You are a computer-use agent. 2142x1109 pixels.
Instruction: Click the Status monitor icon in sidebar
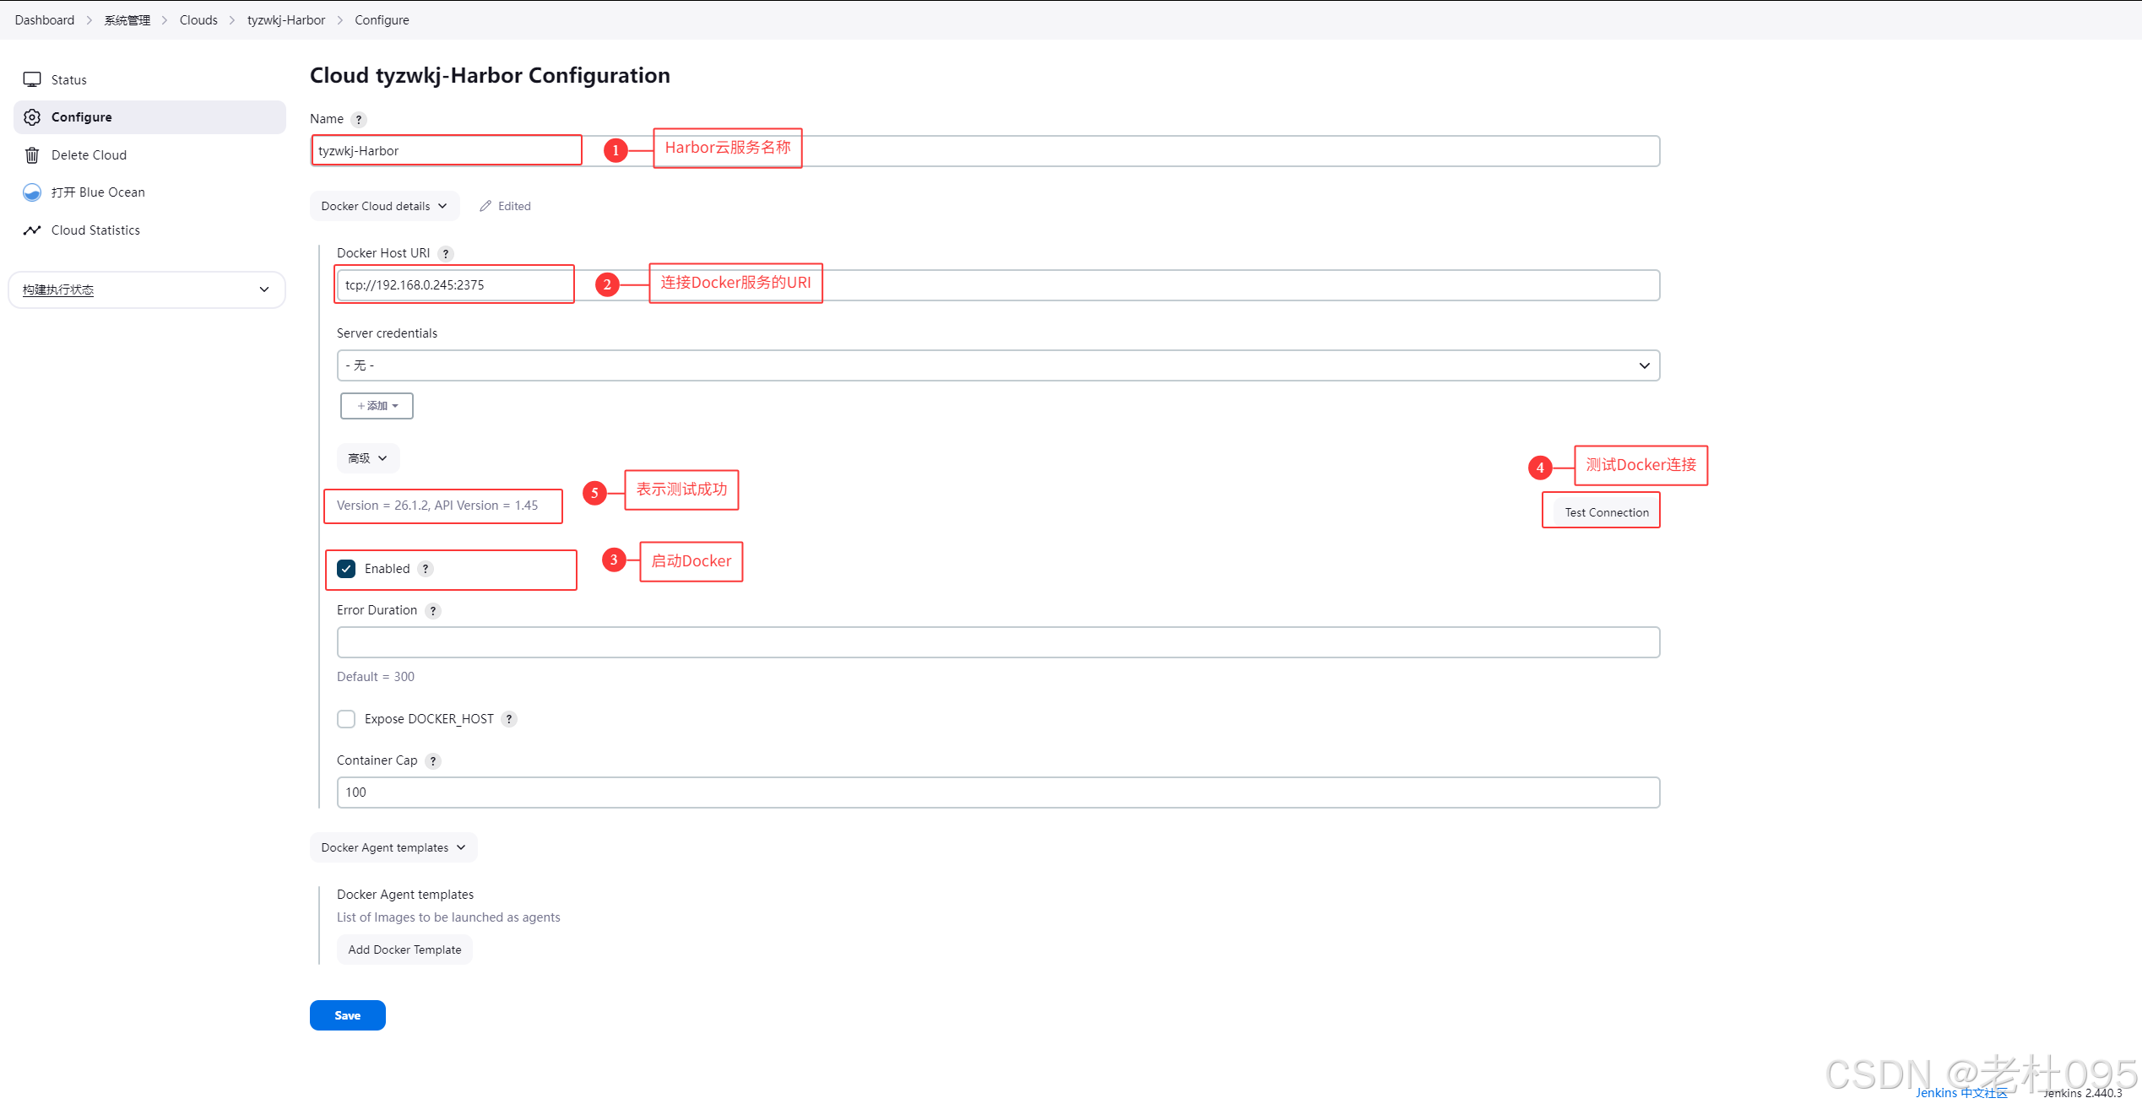32,79
